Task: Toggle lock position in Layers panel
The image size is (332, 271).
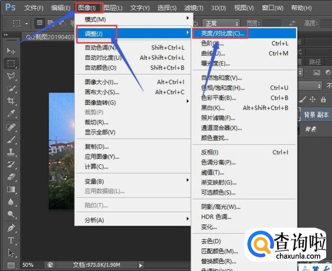Action: pyautogui.click(x=312, y=99)
